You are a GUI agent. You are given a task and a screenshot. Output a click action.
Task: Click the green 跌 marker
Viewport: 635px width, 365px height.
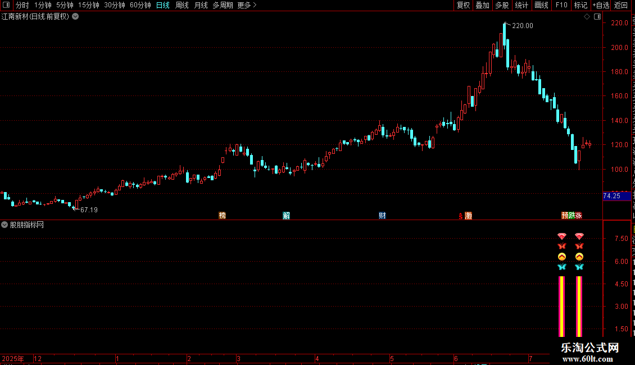(572, 215)
